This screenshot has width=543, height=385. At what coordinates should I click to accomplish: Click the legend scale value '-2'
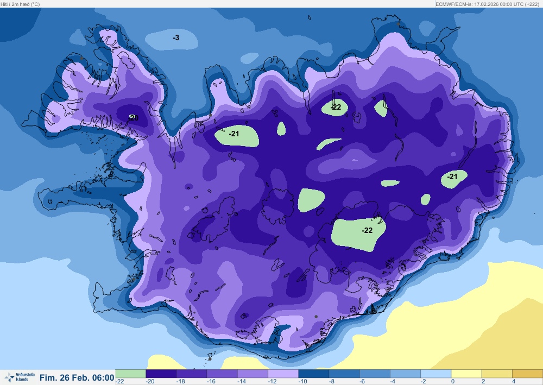point(423,382)
